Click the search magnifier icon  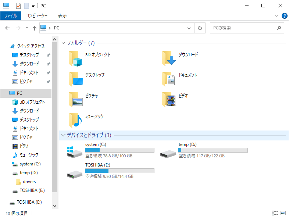279,28
